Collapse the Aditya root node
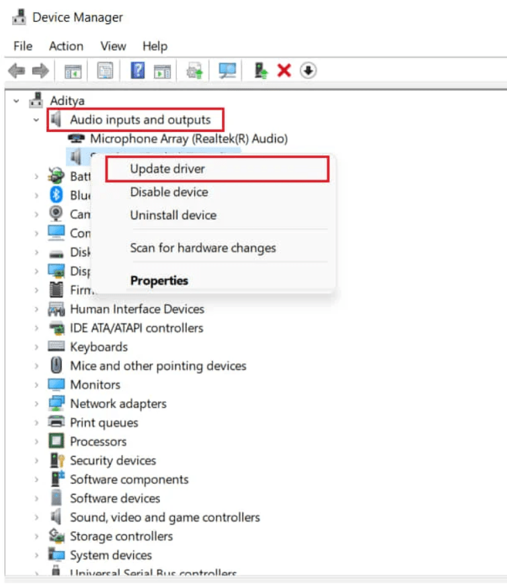 [16, 100]
